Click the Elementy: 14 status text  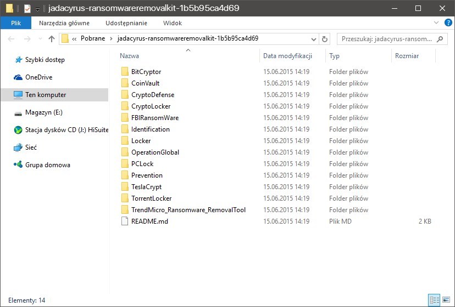[27, 300]
